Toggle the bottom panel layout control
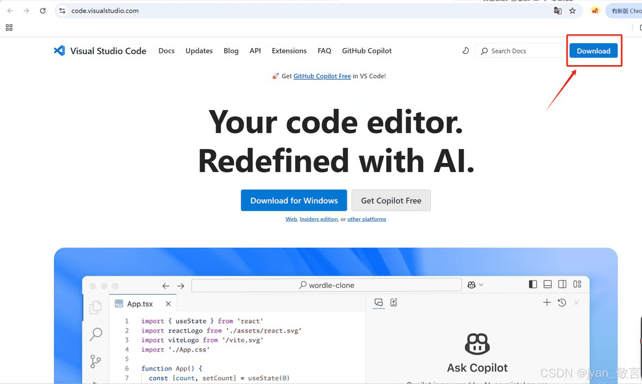This screenshot has width=642, height=384. (x=547, y=284)
